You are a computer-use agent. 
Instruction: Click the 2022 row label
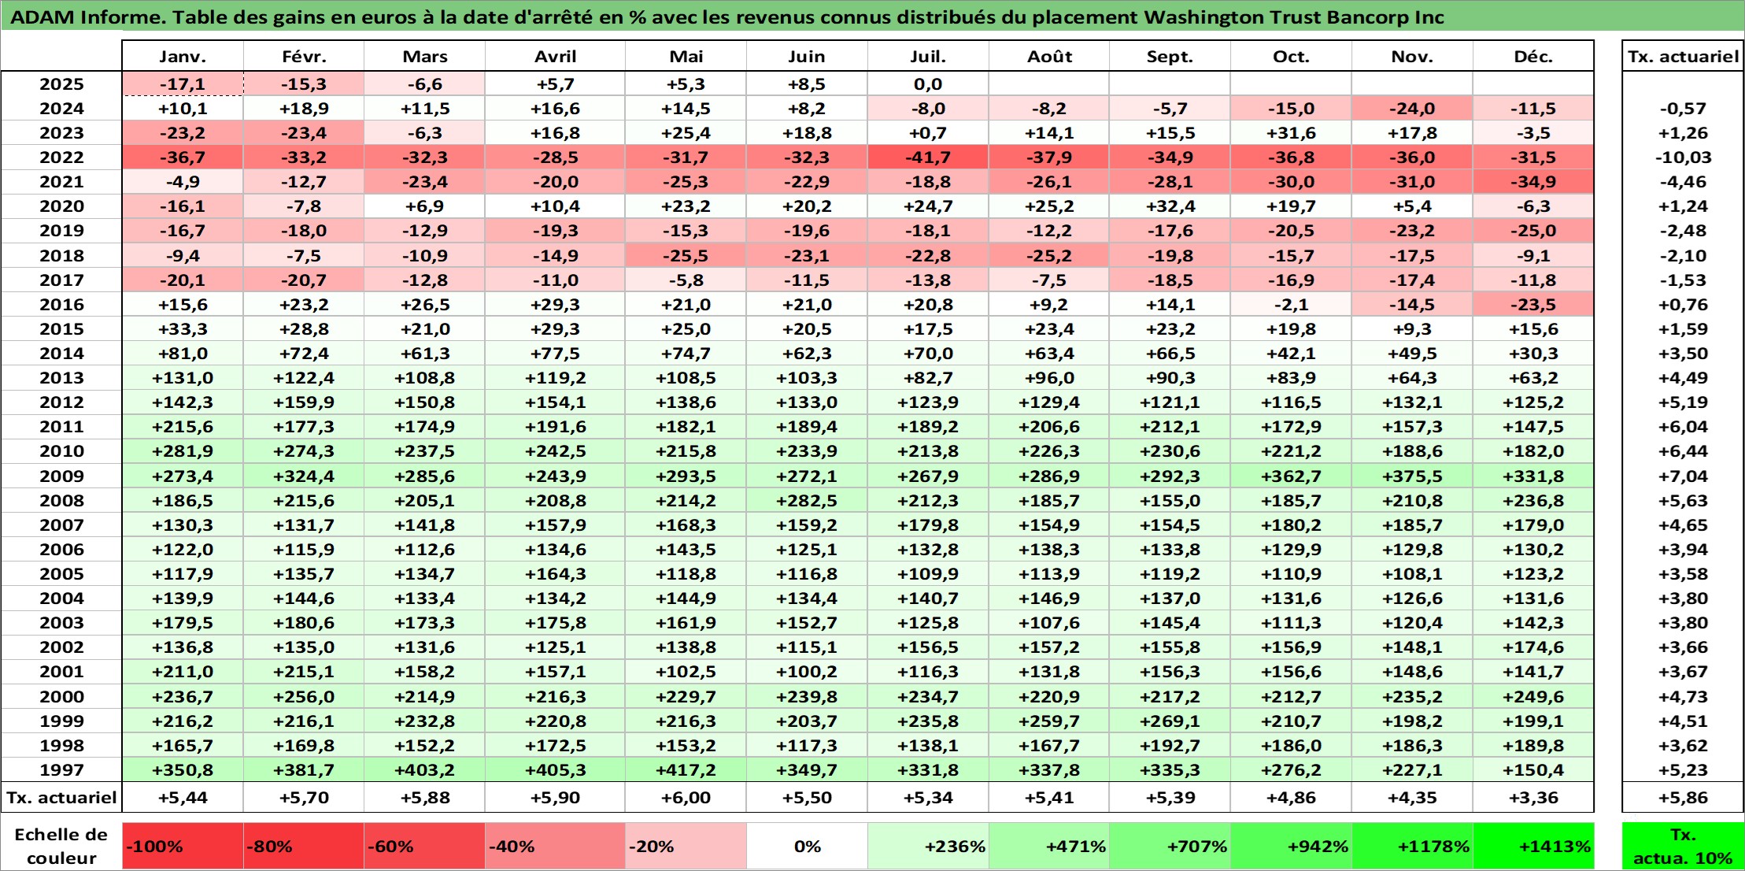point(61,158)
